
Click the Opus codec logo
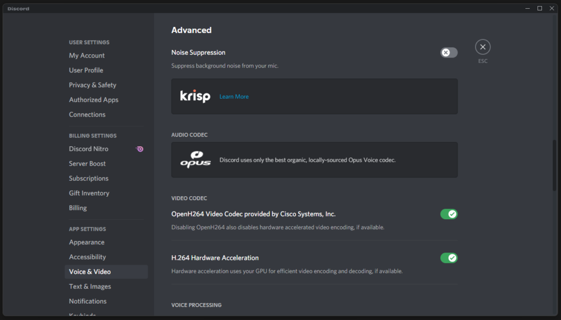pos(196,160)
